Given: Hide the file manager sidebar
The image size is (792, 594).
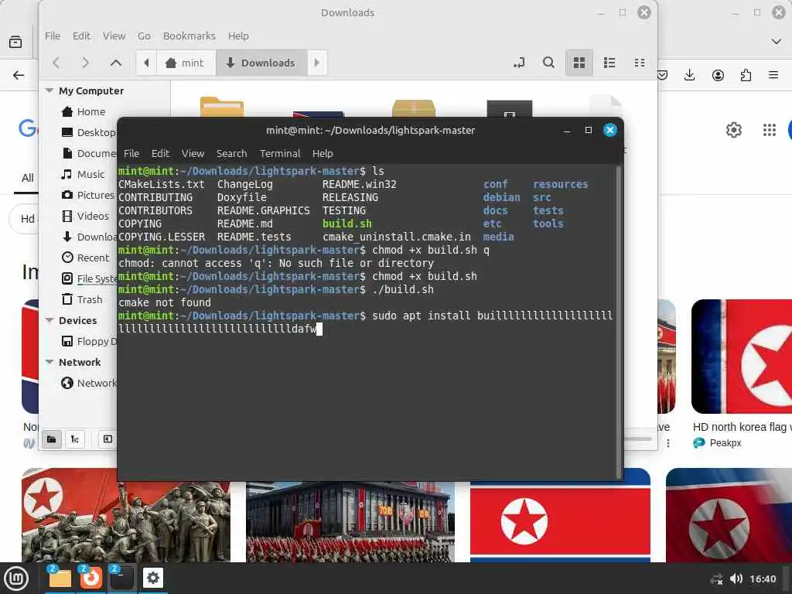Looking at the screenshot, I should [107, 439].
